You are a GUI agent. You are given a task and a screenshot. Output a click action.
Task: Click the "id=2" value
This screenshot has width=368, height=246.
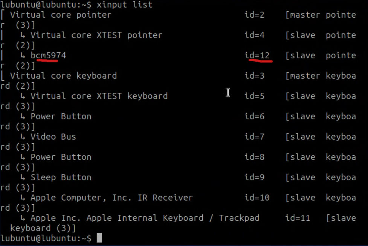(x=254, y=15)
